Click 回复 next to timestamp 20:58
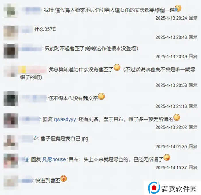This screenshot has width=201, height=195. tap(193, 85)
